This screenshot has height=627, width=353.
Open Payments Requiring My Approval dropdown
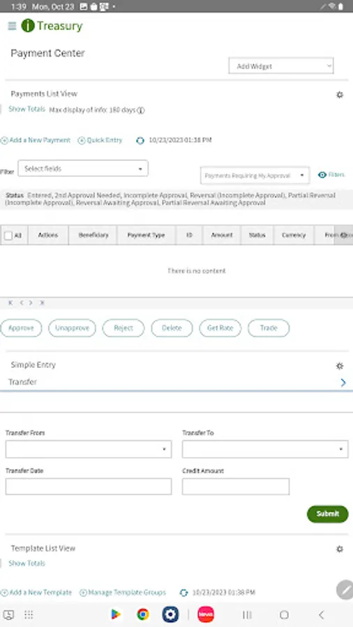click(x=255, y=176)
